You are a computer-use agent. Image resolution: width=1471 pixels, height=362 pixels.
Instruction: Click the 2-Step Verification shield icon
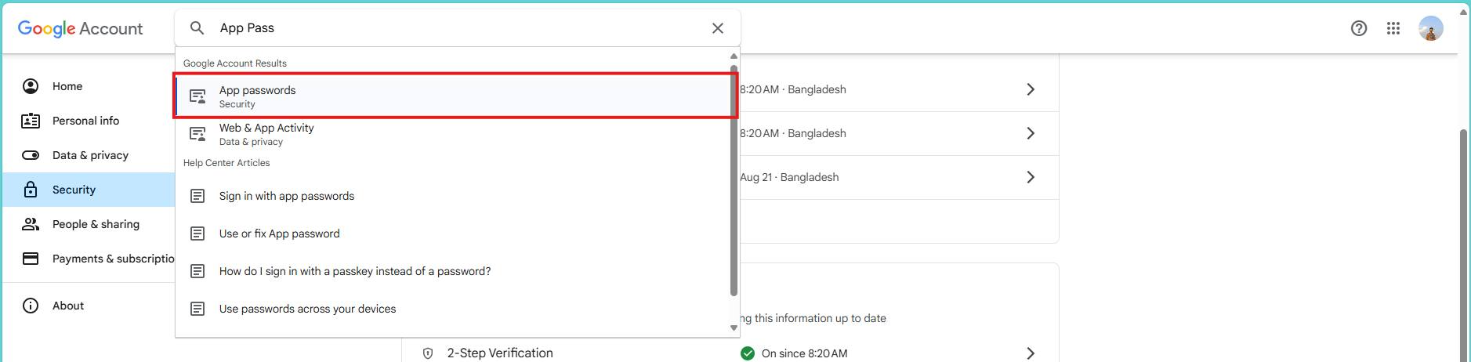click(428, 353)
